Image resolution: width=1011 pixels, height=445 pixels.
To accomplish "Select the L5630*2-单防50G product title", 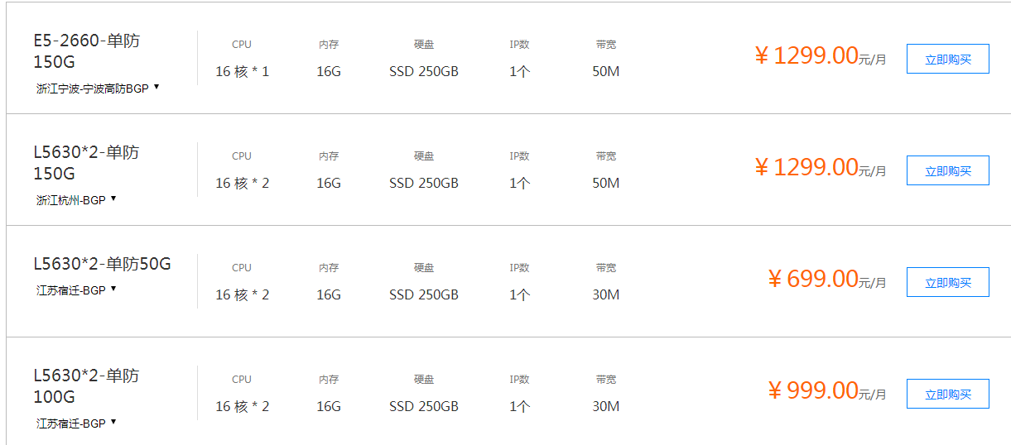I will point(102,264).
